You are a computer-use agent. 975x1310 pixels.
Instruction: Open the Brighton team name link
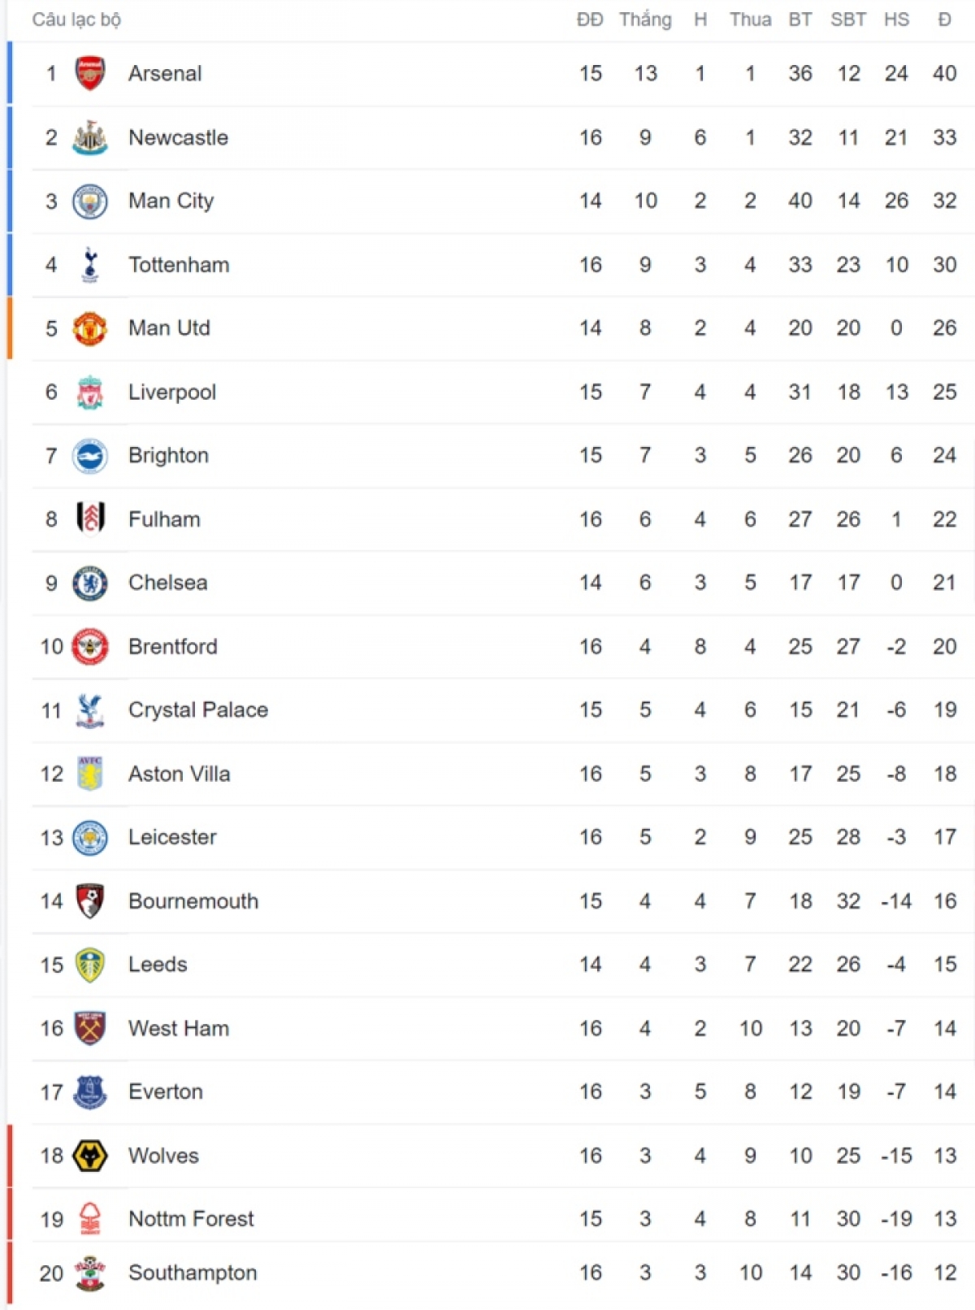[x=169, y=455]
